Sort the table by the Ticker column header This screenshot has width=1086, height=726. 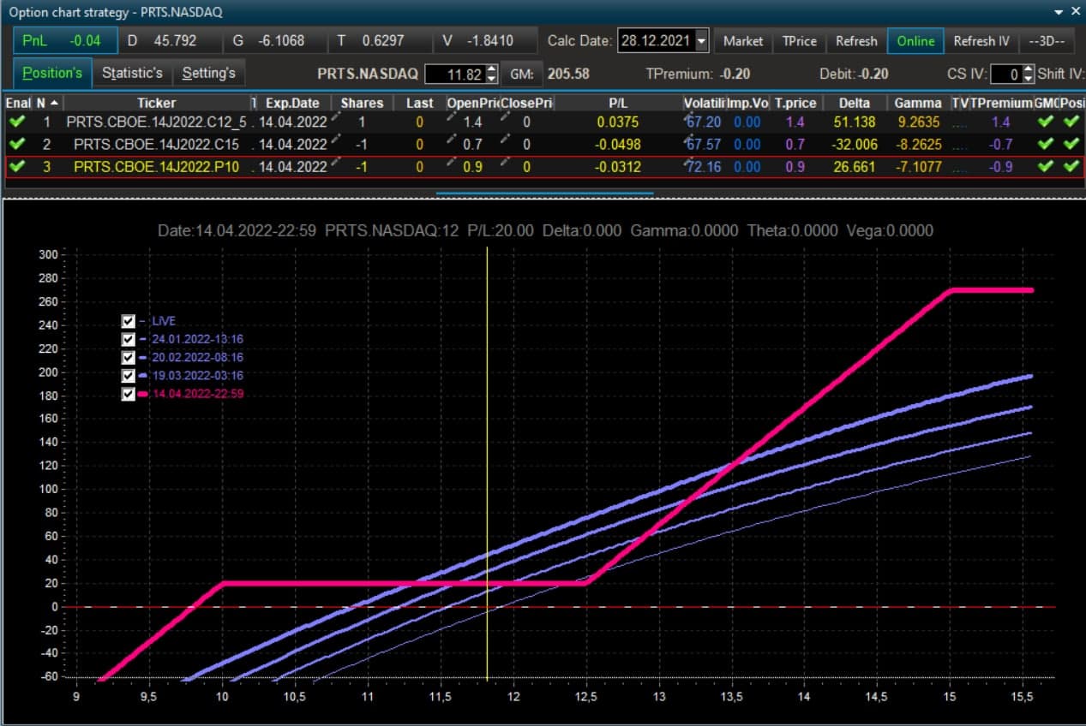pos(156,103)
